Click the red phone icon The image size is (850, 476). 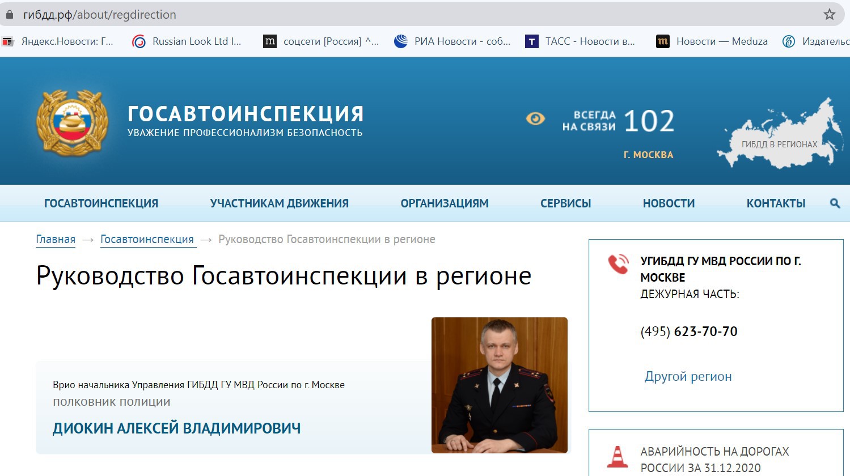click(618, 264)
